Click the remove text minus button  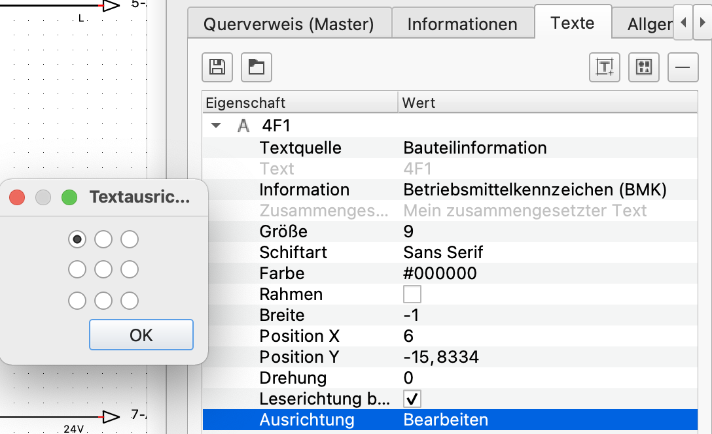[683, 67]
